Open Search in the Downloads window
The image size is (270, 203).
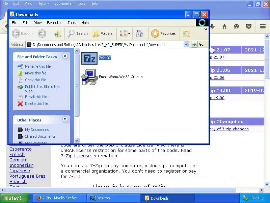click(78, 33)
